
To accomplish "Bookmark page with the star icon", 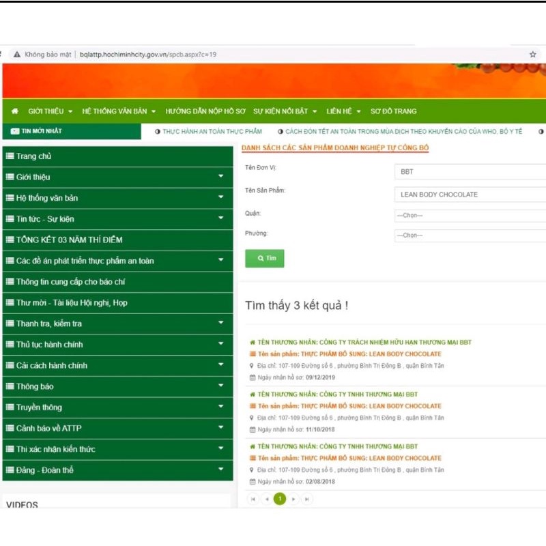I will tap(532, 55).
